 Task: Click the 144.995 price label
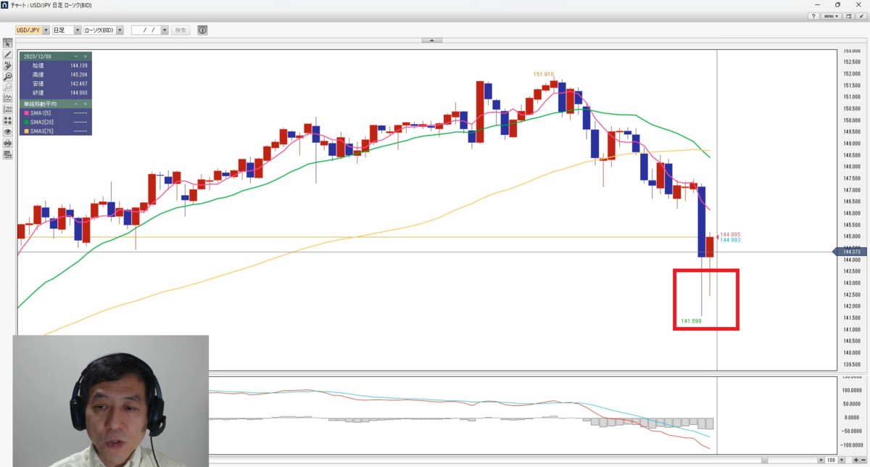[x=730, y=234]
